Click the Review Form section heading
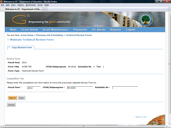Viewport: 171px width, 128px height. point(13,59)
